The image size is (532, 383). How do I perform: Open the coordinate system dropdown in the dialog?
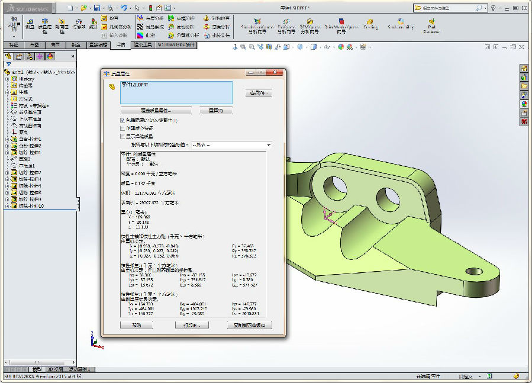269,144
